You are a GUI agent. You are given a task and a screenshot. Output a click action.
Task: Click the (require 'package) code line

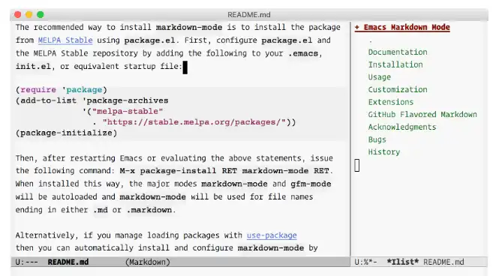[62, 89]
